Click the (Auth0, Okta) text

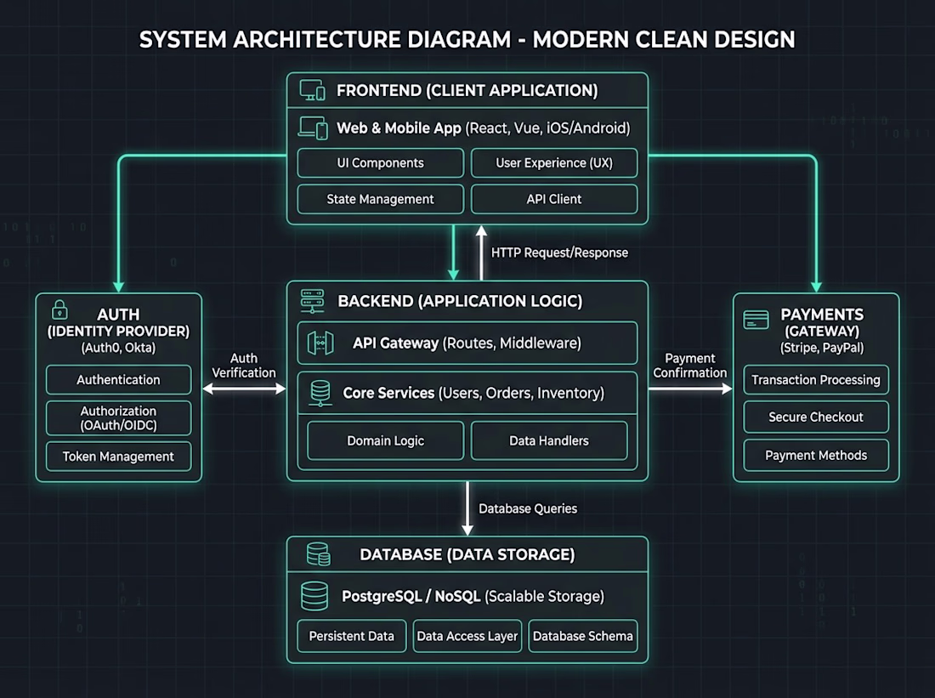[119, 348]
